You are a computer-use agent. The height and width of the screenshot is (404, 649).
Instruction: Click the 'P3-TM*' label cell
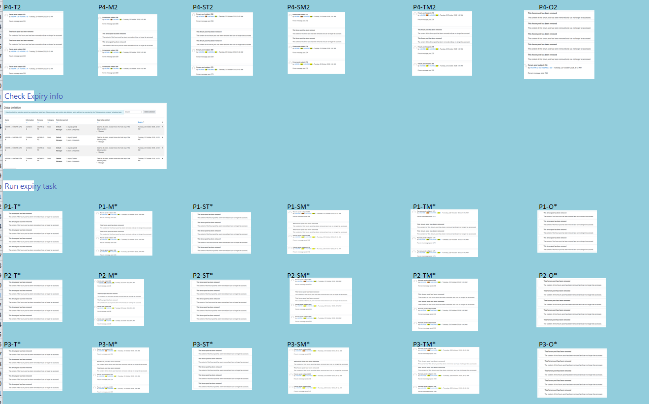coord(424,344)
